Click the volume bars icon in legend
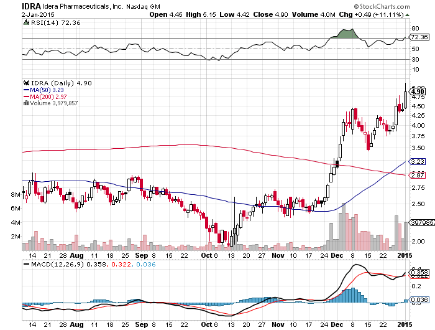 26,103
